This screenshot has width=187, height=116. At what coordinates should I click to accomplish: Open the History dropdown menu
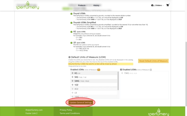[x=97, y=5]
